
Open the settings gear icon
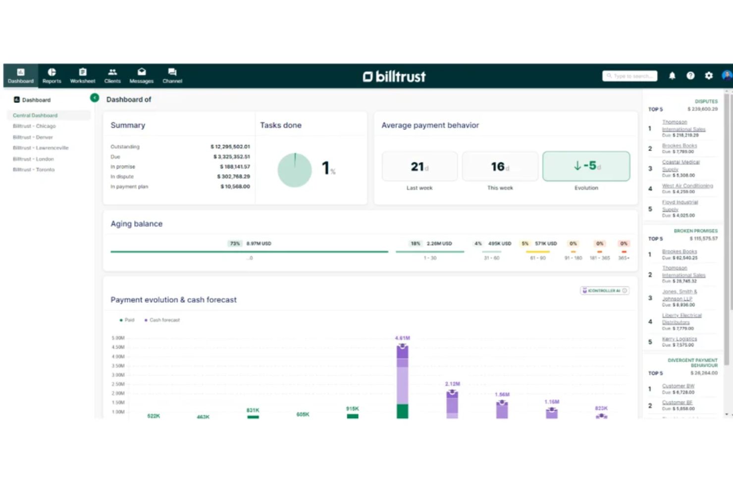pyautogui.click(x=709, y=76)
